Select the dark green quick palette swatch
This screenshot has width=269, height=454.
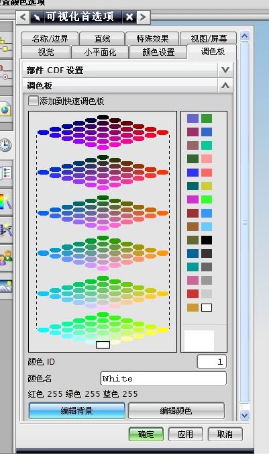(x=193, y=159)
